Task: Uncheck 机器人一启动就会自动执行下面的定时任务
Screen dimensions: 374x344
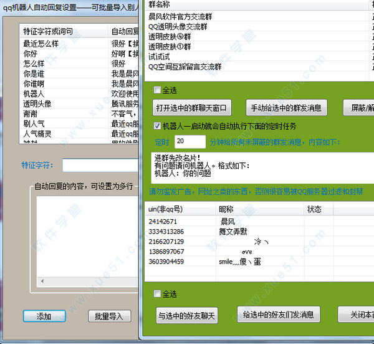Action: click(x=157, y=126)
